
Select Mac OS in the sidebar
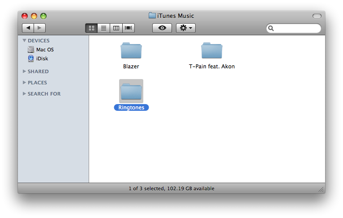53,50
